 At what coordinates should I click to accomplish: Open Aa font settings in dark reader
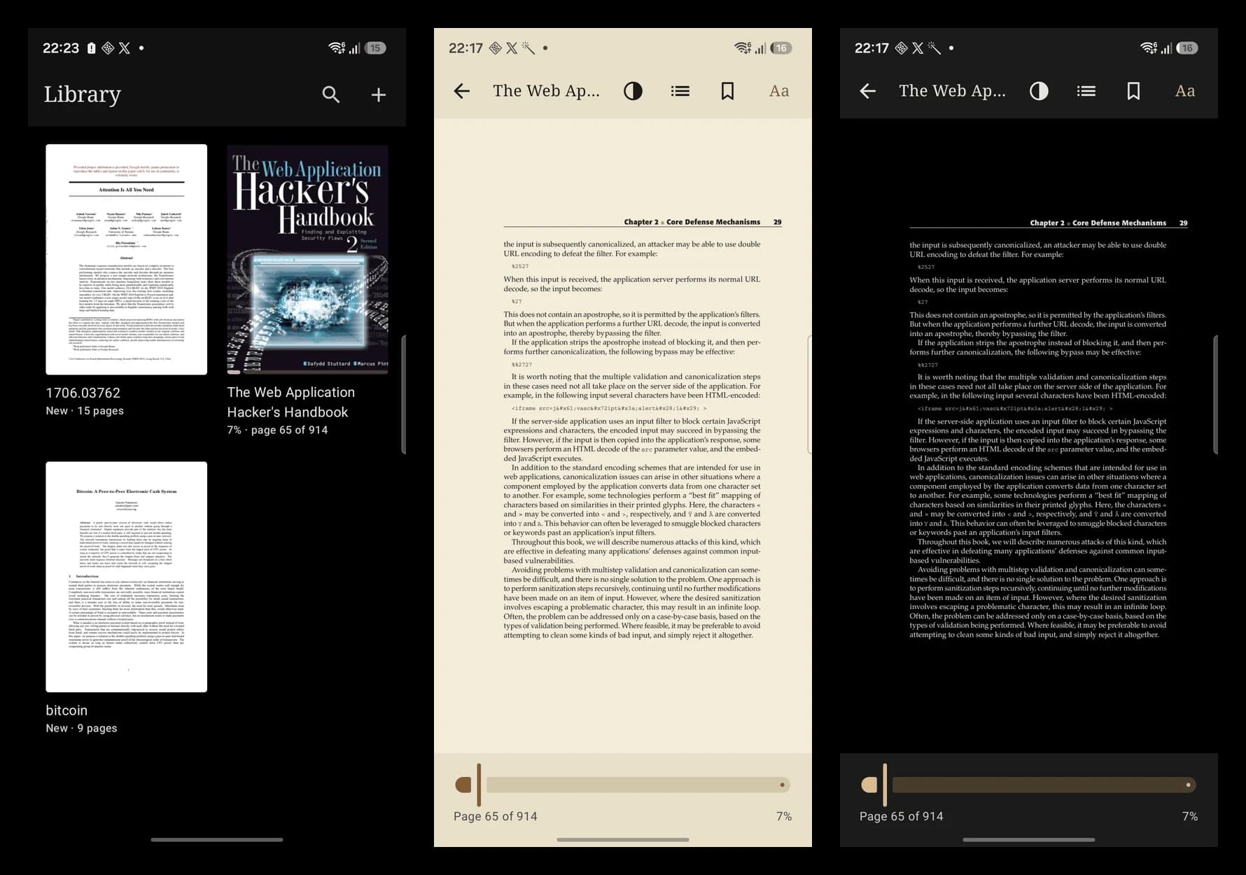[1185, 91]
